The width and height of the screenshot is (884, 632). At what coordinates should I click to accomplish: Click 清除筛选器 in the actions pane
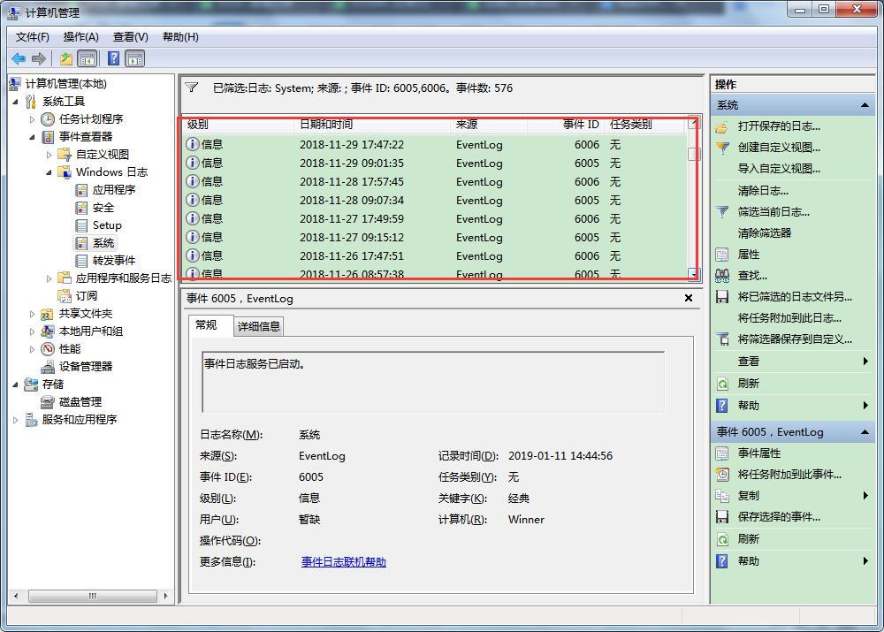point(764,233)
